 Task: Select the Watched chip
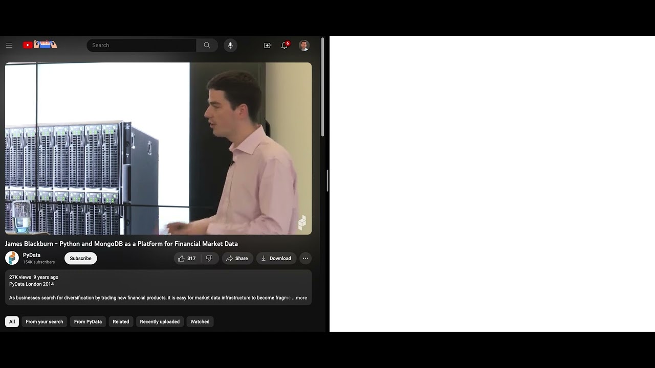[x=200, y=321]
